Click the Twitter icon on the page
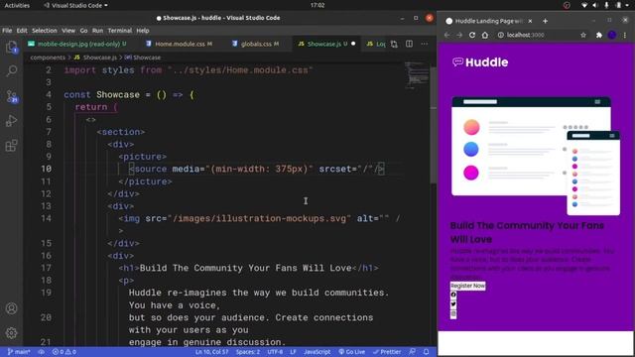This screenshot has width=635, height=357. click(x=453, y=304)
